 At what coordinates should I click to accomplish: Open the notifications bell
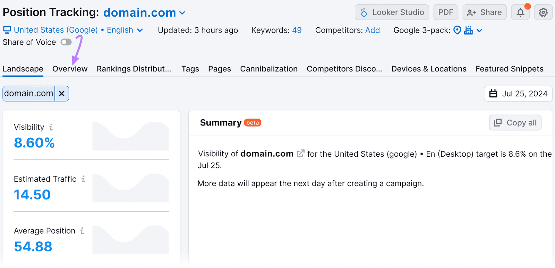[520, 13]
